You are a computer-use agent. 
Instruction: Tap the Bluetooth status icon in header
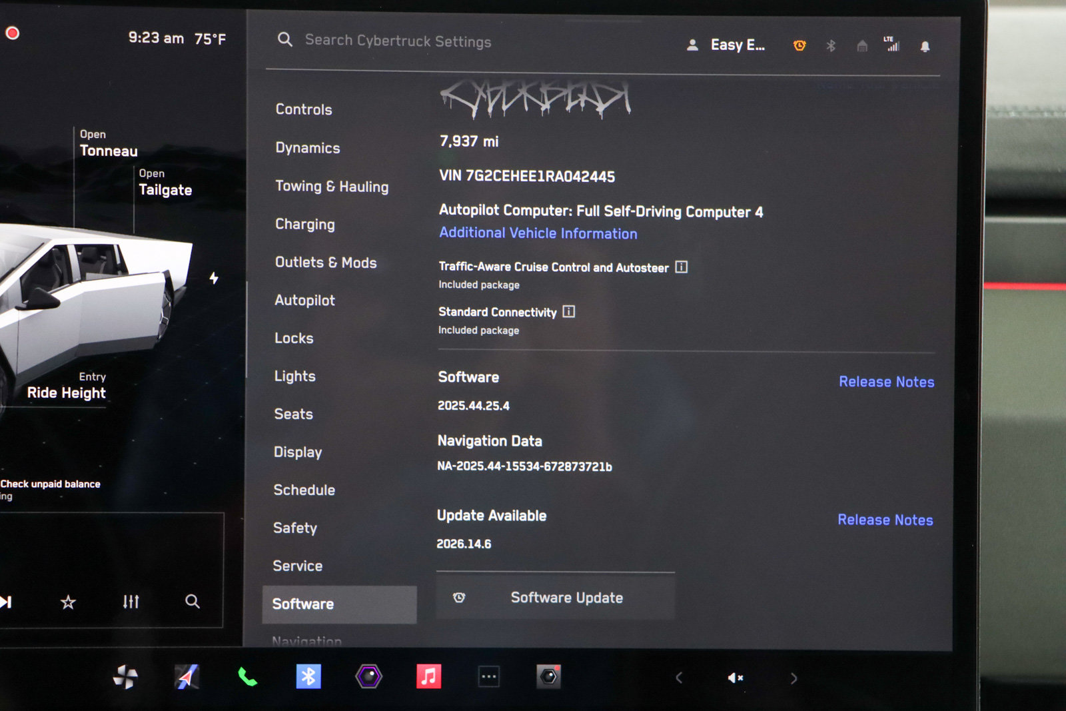[831, 45]
